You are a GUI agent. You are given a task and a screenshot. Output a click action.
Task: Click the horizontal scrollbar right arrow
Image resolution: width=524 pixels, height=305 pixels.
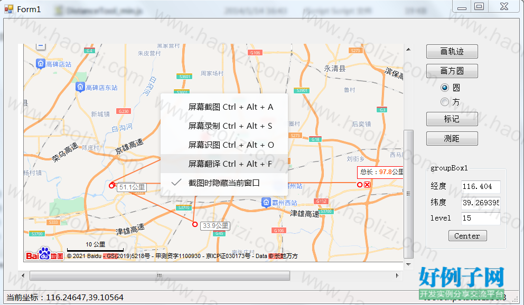click(397, 275)
